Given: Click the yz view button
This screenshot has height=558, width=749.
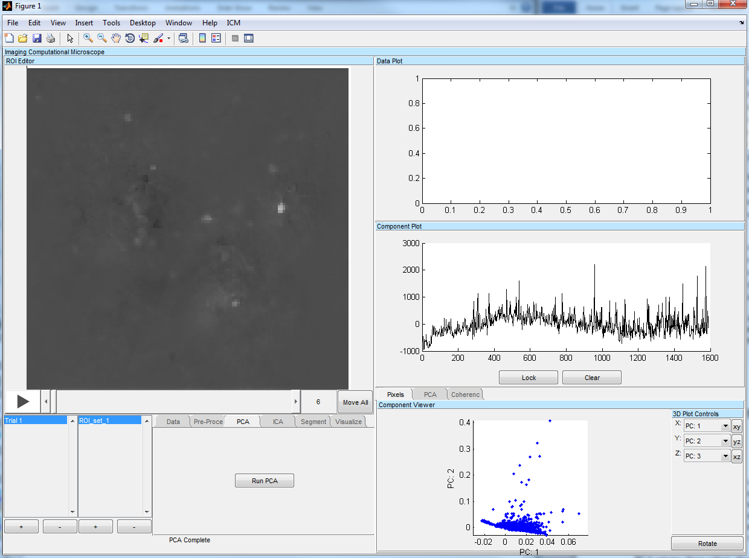Looking at the screenshot, I should click(x=737, y=442).
